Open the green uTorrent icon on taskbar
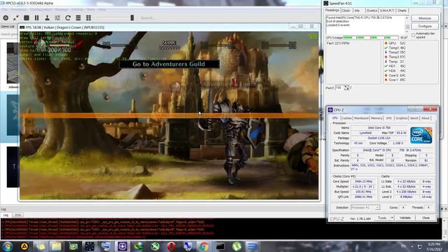This screenshot has width=448, height=252. click(237, 246)
